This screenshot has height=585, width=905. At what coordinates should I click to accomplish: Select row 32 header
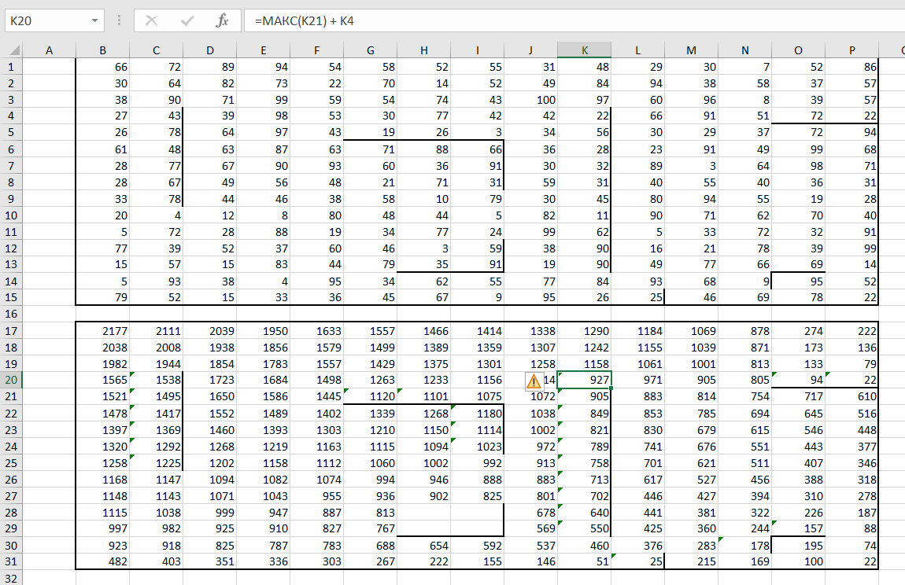(x=11, y=578)
